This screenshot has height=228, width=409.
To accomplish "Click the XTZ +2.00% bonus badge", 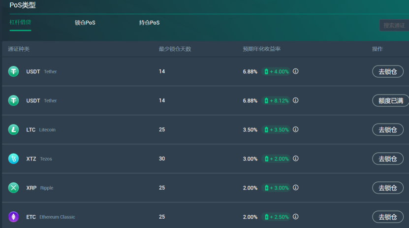I will tap(276, 159).
